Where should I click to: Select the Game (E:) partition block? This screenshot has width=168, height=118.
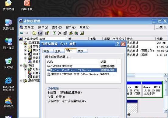click(x=152, y=89)
